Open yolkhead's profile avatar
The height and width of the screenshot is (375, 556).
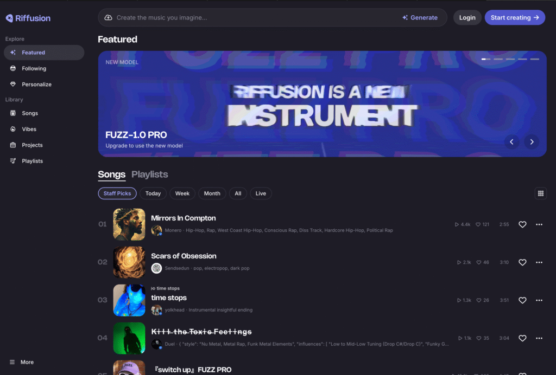pyautogui.click(x=156, y=310)
